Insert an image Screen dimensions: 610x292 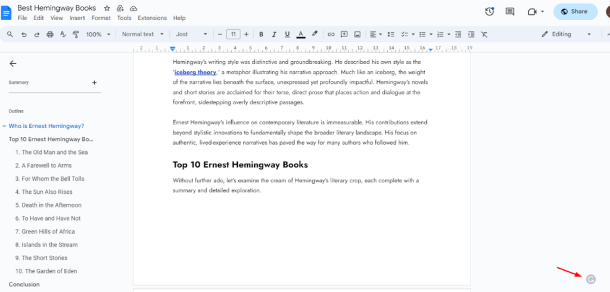point(357,34)
